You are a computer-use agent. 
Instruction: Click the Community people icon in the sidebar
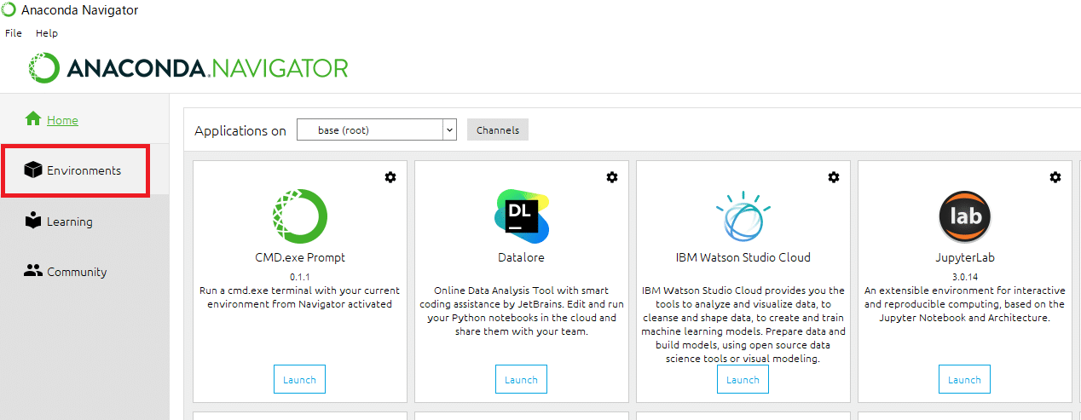(33, 271)
